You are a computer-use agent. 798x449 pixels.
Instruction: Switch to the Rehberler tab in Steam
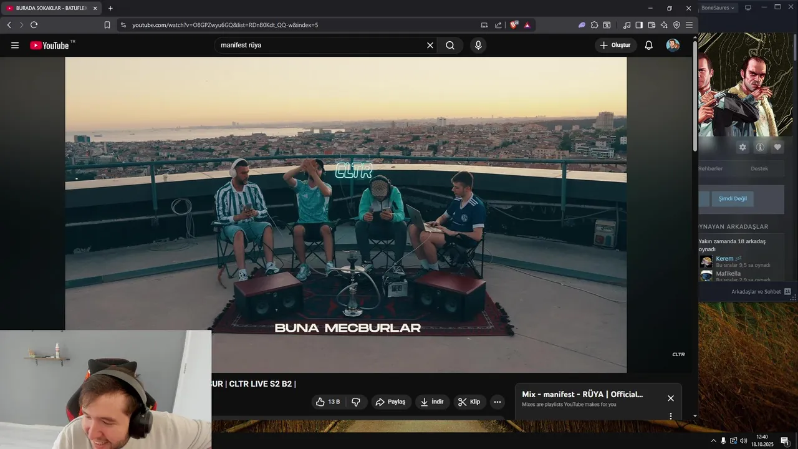point(711,168)
